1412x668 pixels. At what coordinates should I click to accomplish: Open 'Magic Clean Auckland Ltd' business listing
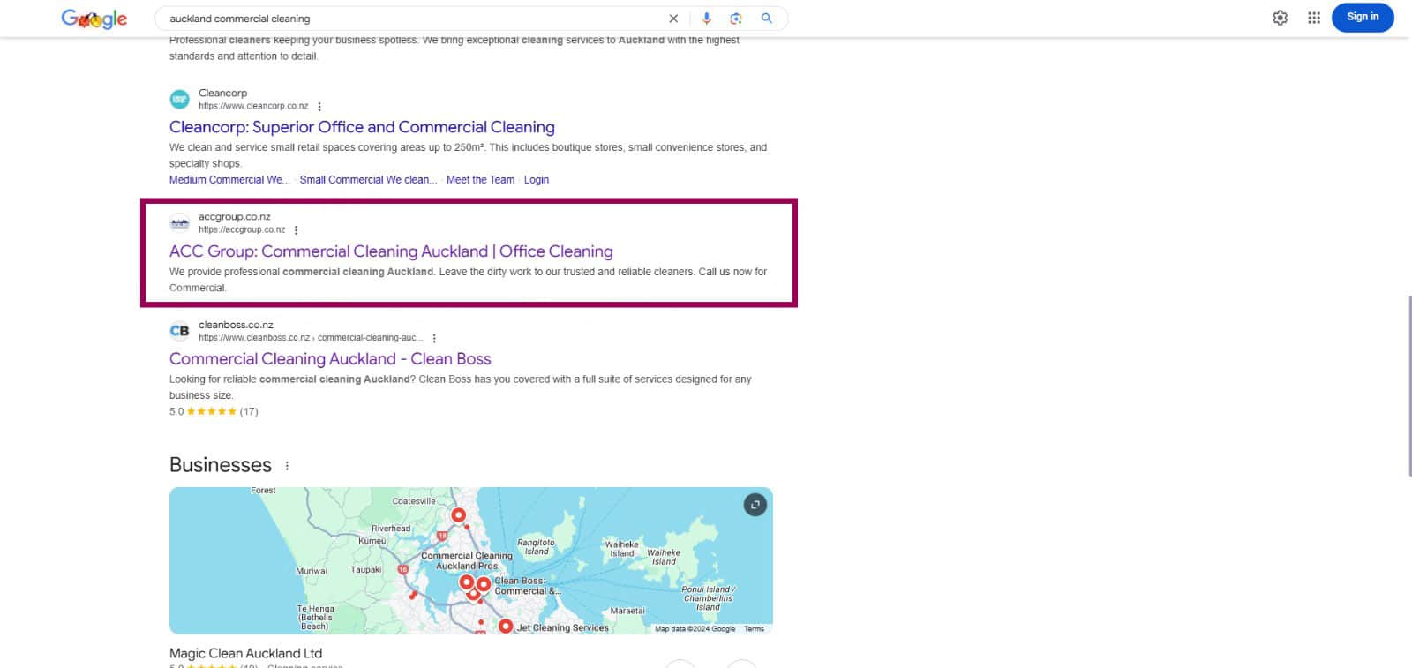click(245, 653)
